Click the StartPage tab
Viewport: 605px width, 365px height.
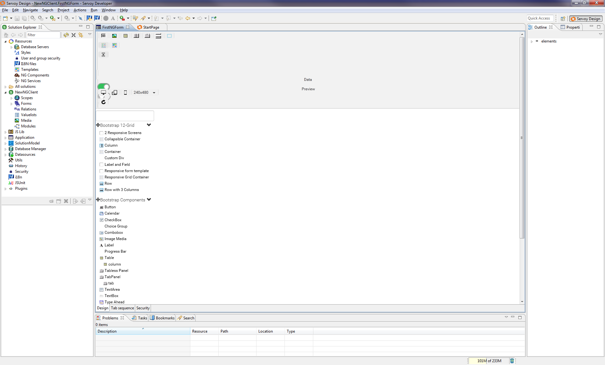tap(151, 27)
